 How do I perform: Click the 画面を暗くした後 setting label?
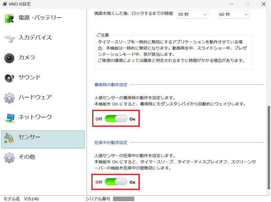pyautogui.click(x=133, y=13)
